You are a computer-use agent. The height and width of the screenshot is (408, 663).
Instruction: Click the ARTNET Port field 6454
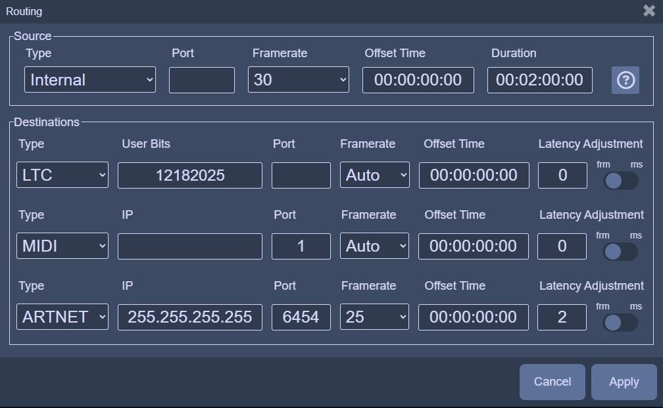pyautogui.click(x=301, y=317)
